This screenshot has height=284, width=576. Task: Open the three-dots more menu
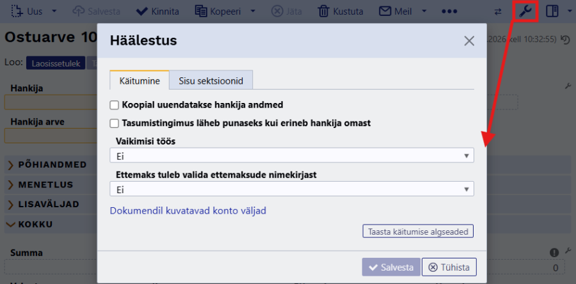pos(449,12)
